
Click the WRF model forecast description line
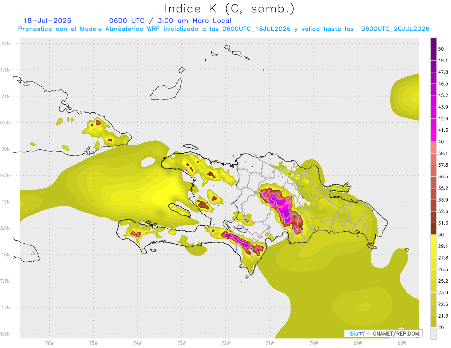(224, 29)
